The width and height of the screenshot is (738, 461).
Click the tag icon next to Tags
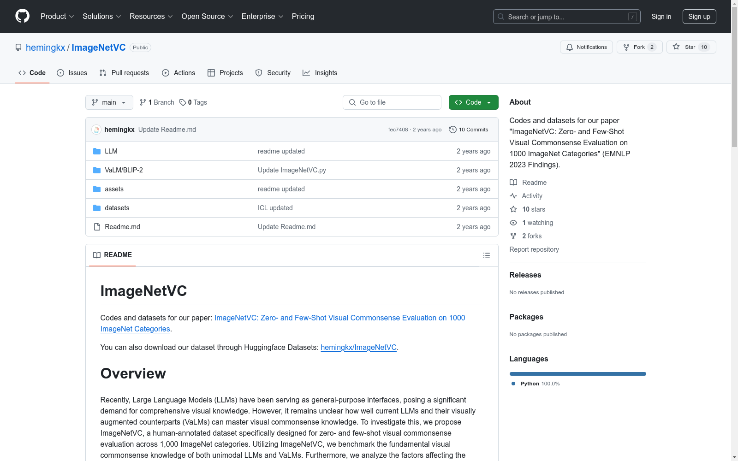coord(183,102)
